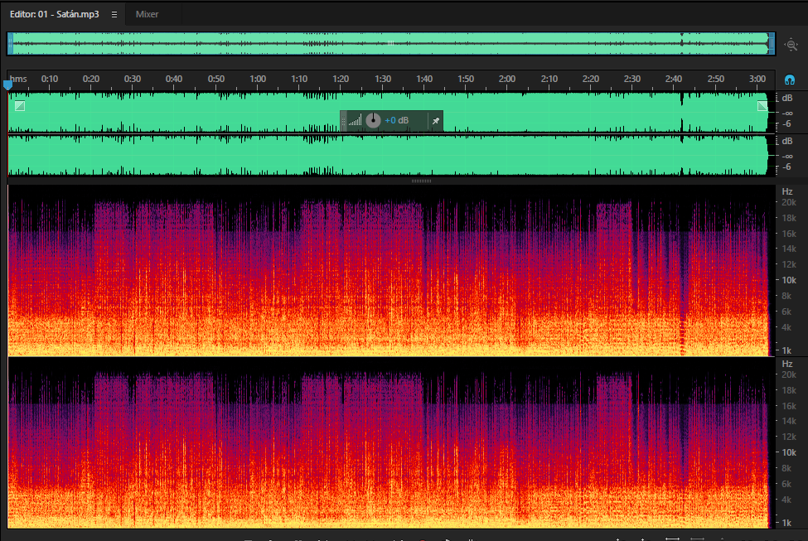Pin the volume HUD with the pushpin icon
Image resolution: width=808 pixels, height=541 pixels.
[x=436, y=121]
